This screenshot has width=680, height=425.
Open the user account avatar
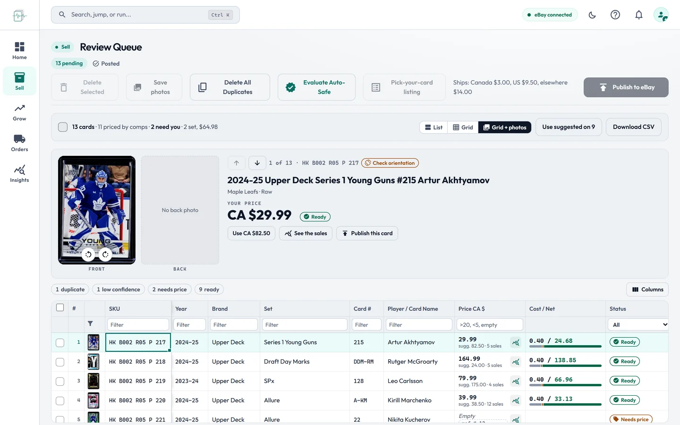[x=661, y=15]
